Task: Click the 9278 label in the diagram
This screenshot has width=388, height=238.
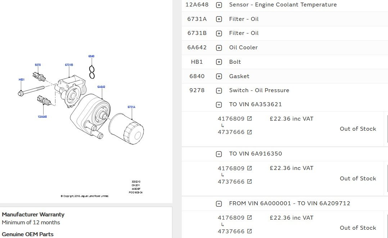Action: point(38,65)
